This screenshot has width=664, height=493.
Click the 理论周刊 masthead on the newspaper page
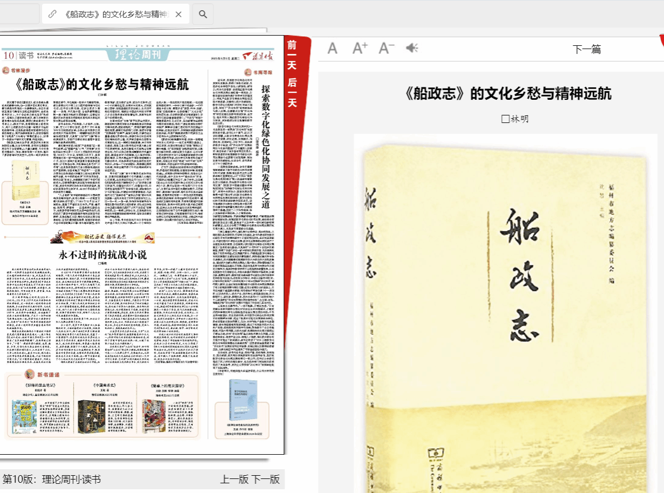[137, 55]
